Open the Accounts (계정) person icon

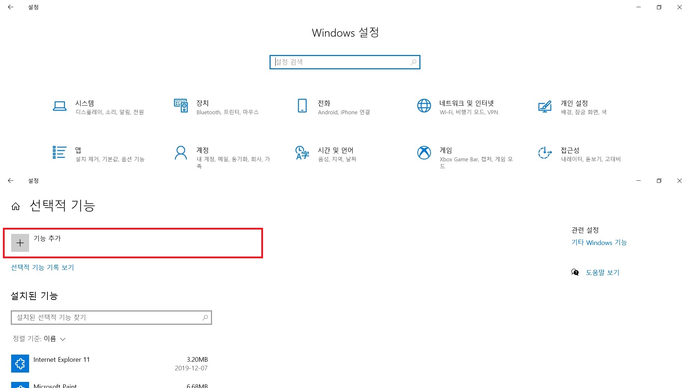pos(181,153)
